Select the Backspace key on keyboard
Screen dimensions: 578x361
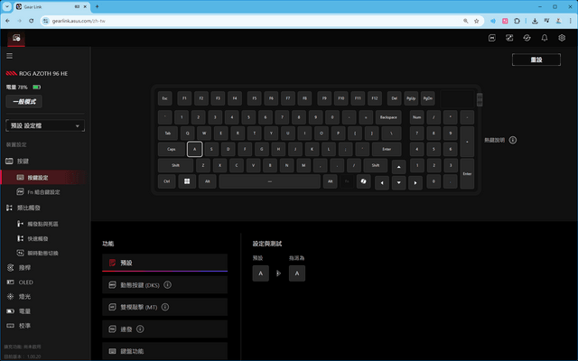coord(388,117)
